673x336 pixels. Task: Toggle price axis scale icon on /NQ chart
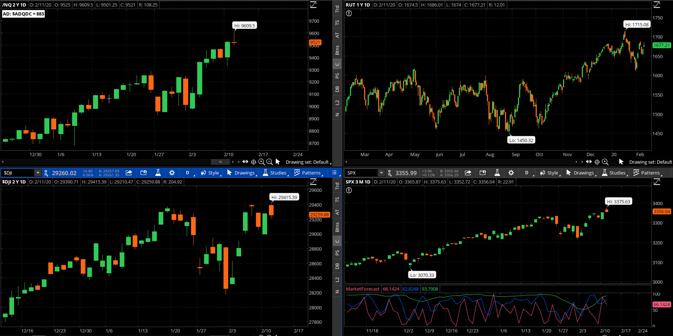313,5
